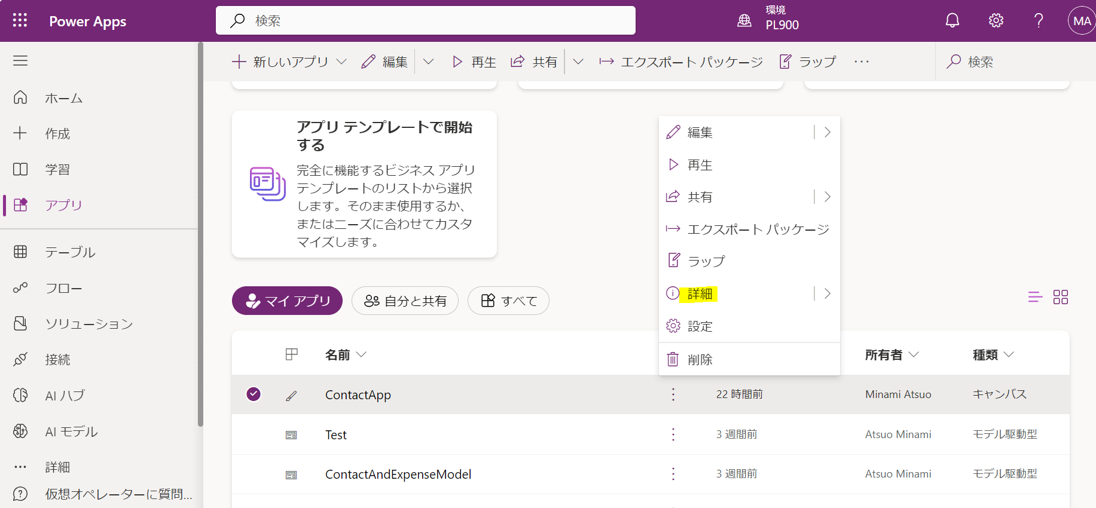Open the help question mark icon

[1039, 20]
